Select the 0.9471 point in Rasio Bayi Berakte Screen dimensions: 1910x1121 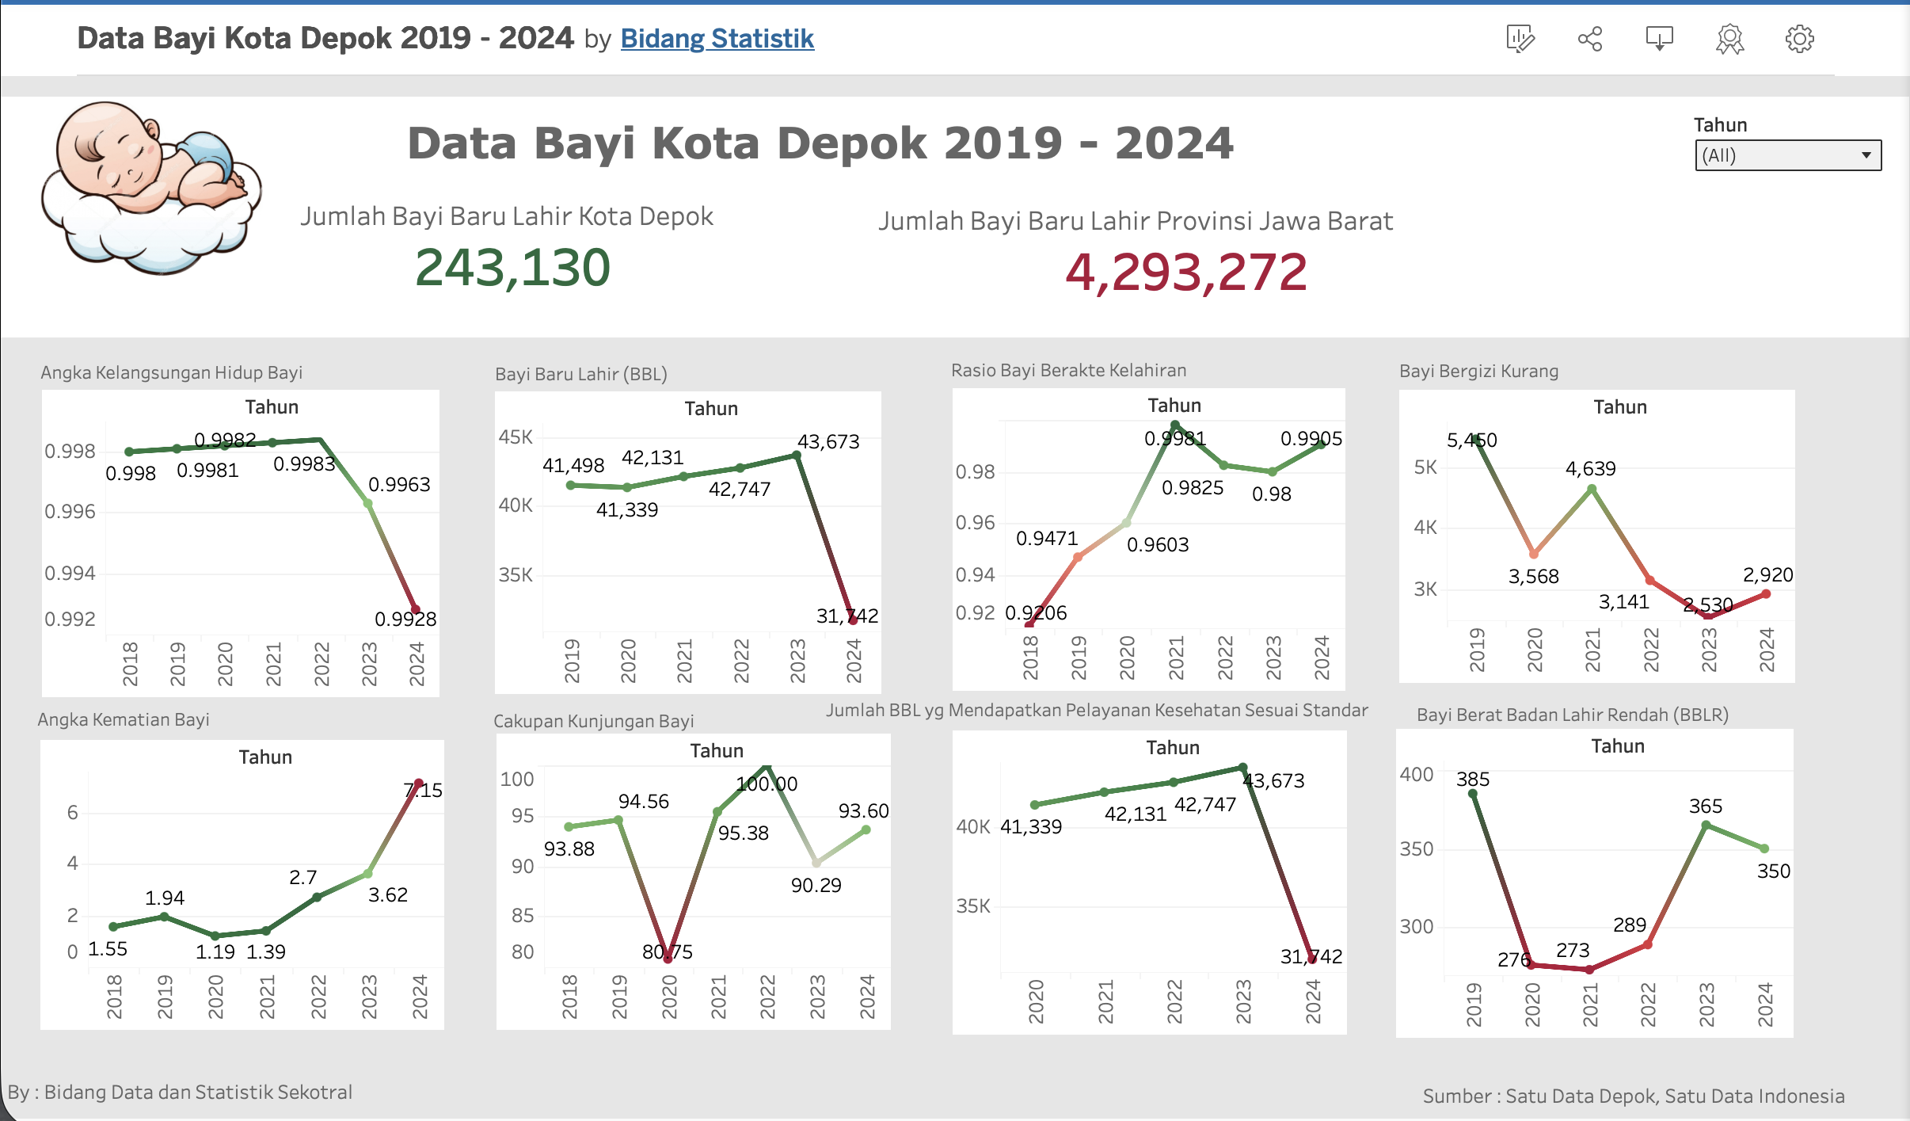tap(1078, 557)
